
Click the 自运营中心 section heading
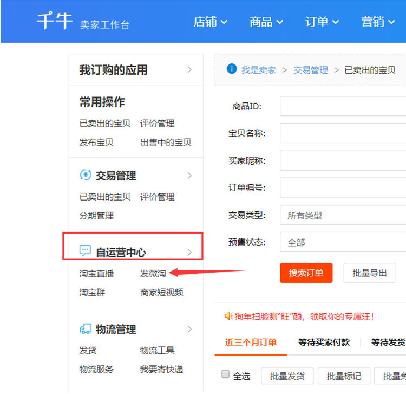coord(121,253)
